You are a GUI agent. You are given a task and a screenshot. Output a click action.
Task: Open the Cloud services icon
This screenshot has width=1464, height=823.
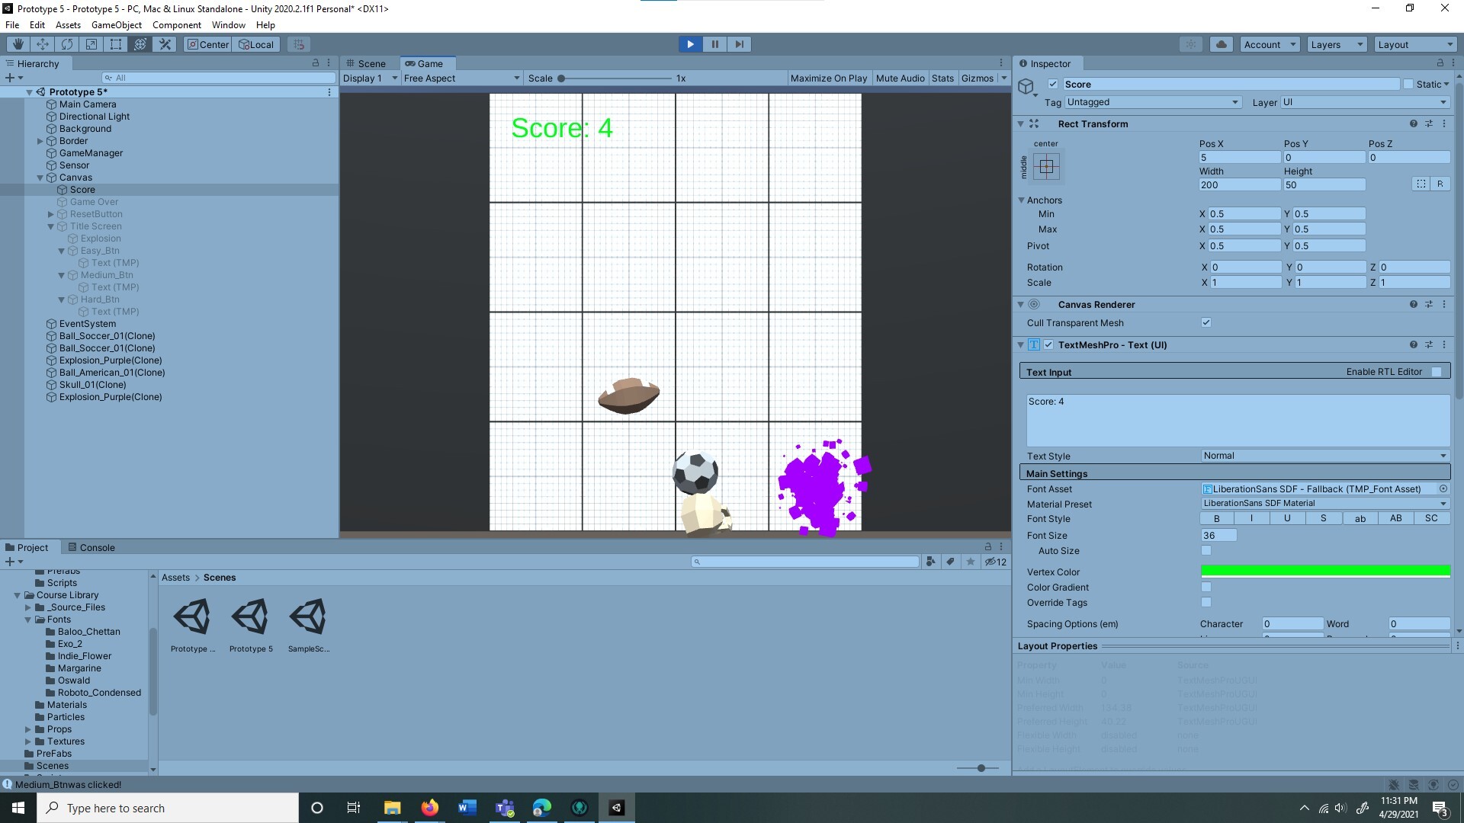tap(1222, 44)
